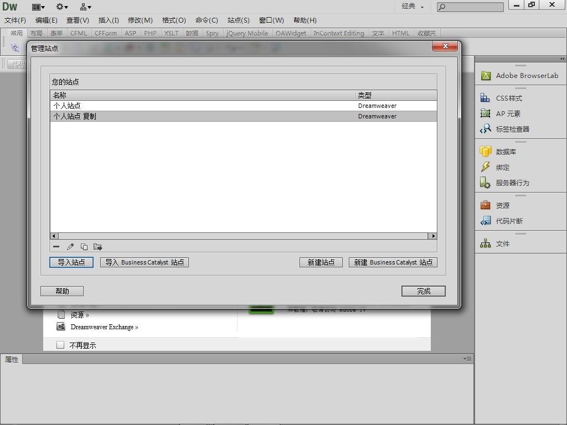Open 编辑(E) menu

click(x=47, y=20)
